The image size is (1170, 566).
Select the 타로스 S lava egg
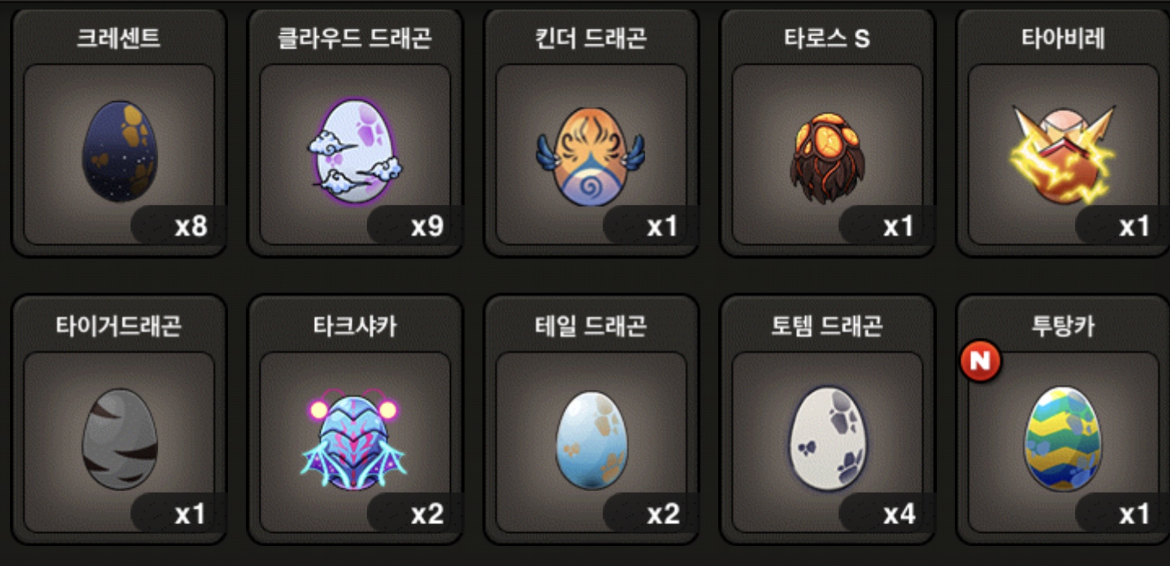[827, 158]
